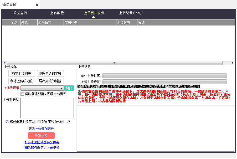Click 打开本地图片缓存文件夹 link
237x159 pixels.
[41, 142]
